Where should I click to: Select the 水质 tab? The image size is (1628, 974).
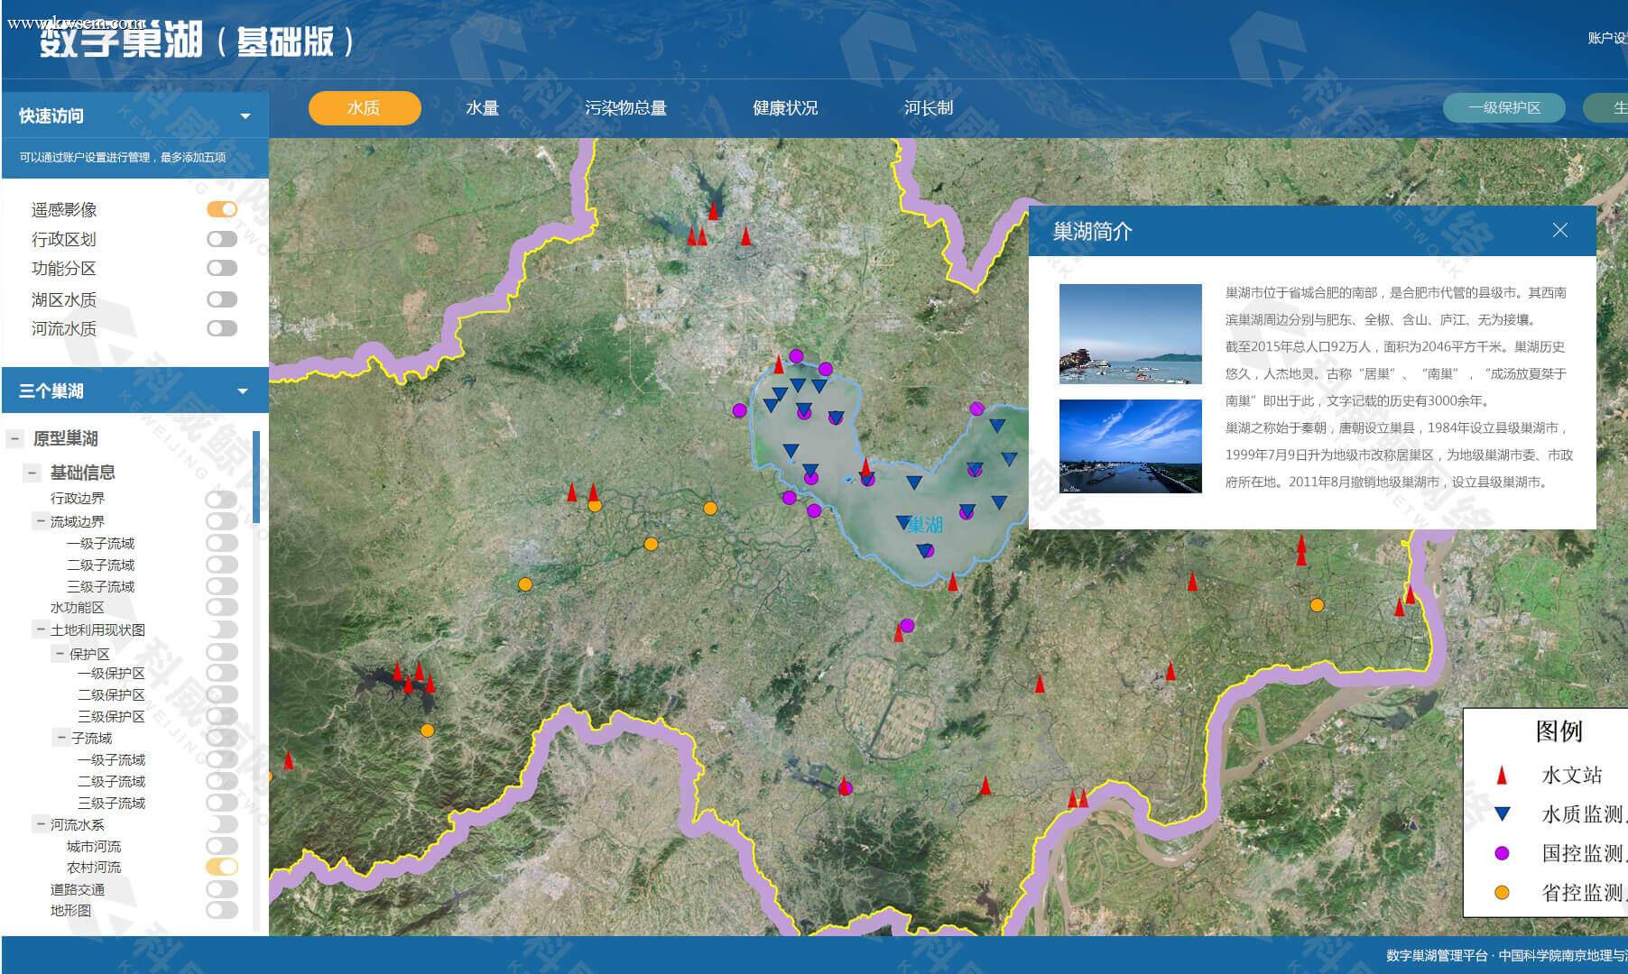point(365,108)
